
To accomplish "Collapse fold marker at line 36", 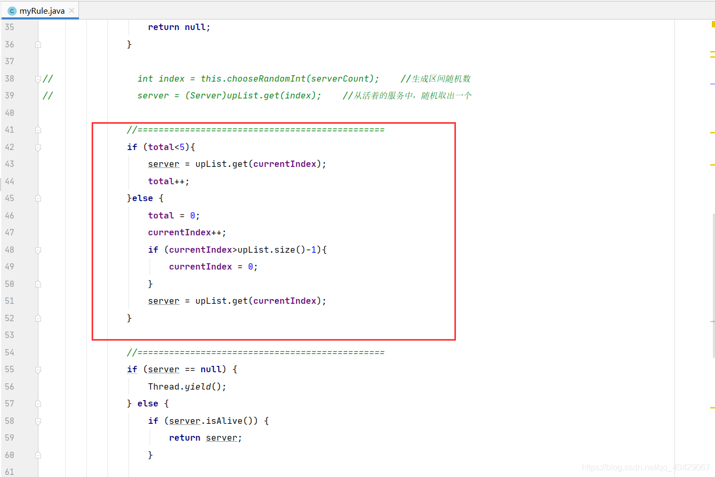I will click(38, 45).
